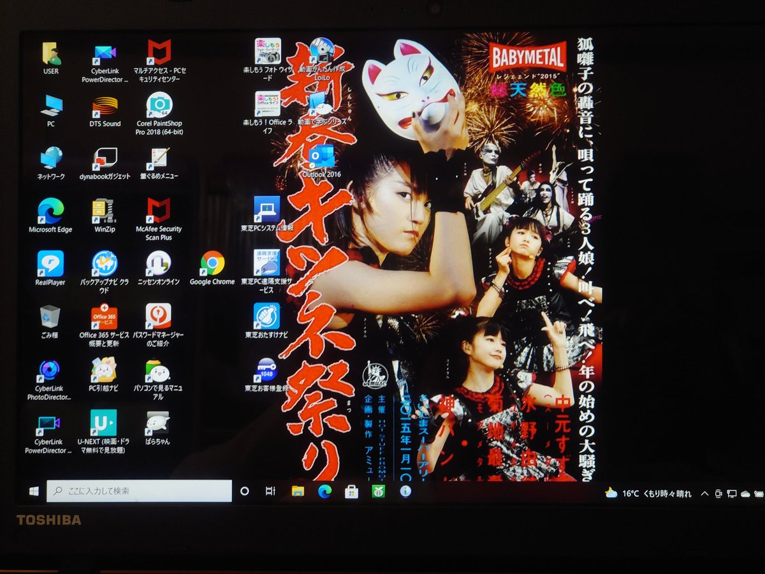Open the Windows Start menu
The width and height of the screenshot is (765, 574).
(x=34, y=491)
